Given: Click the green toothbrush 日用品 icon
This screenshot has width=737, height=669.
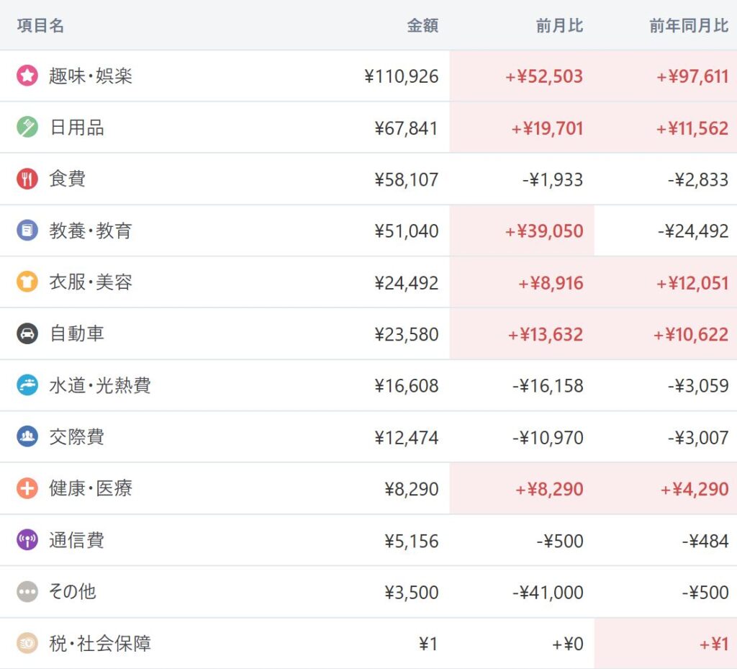Looking at the screenshot, I should point(27,127).
